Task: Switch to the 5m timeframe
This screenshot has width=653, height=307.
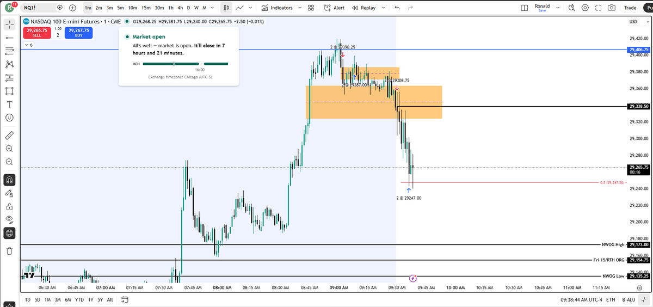Action: click(120, 8)
